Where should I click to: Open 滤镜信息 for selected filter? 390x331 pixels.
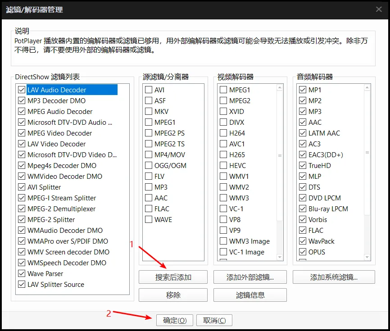coord(250,295)
